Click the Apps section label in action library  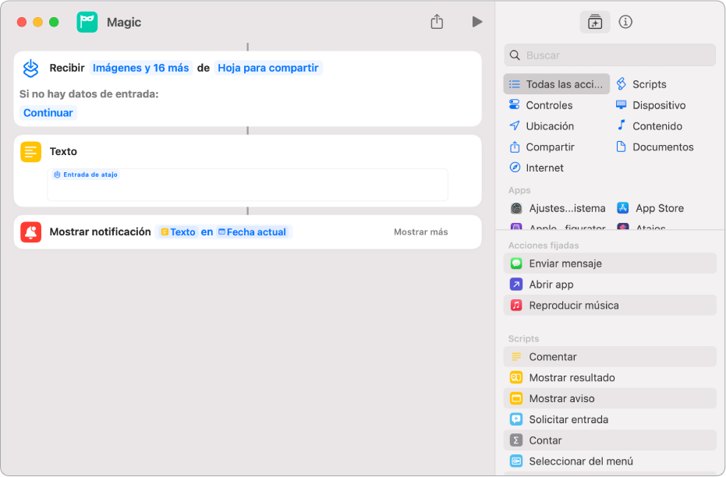[519, 190]
